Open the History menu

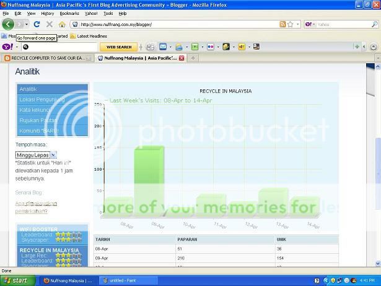(47, 14)
